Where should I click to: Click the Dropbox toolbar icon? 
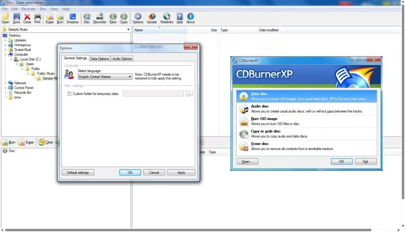coord(73,18)
